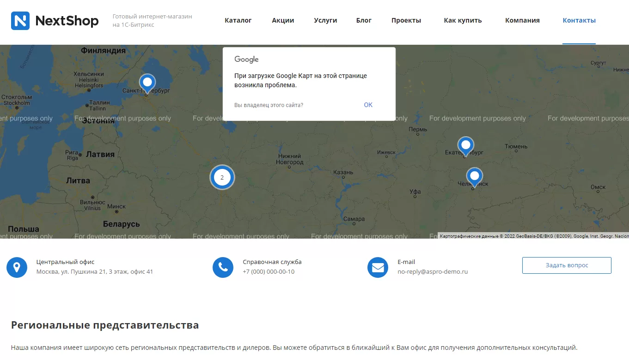Click the Ижевск city label on the map

tap(386, 152)
